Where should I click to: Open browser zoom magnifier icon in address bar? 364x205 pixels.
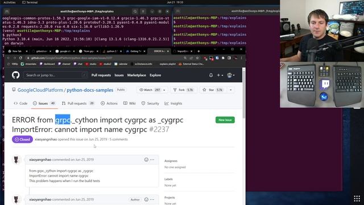(185, 58)
